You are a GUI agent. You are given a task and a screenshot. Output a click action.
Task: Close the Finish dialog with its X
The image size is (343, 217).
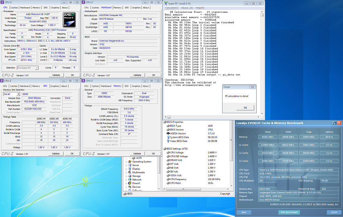(x=253, y=87)
